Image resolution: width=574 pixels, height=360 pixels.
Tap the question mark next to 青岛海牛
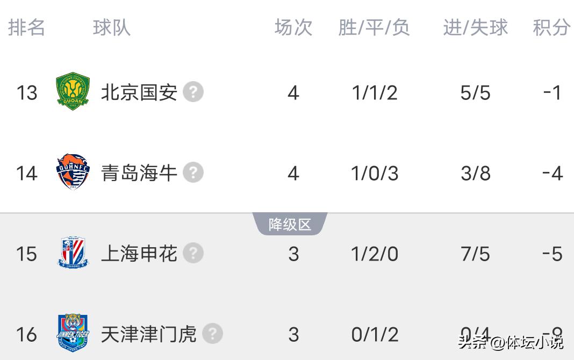[193, 172]
